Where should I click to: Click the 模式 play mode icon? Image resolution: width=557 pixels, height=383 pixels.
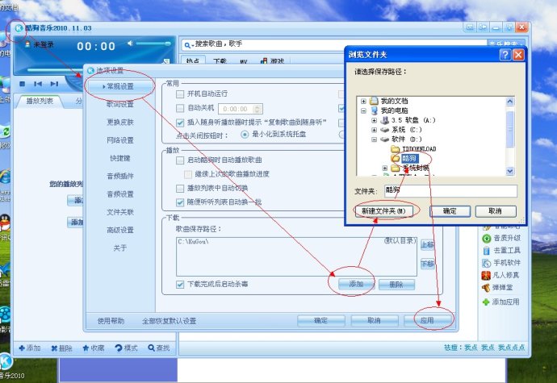pos(119,348)
